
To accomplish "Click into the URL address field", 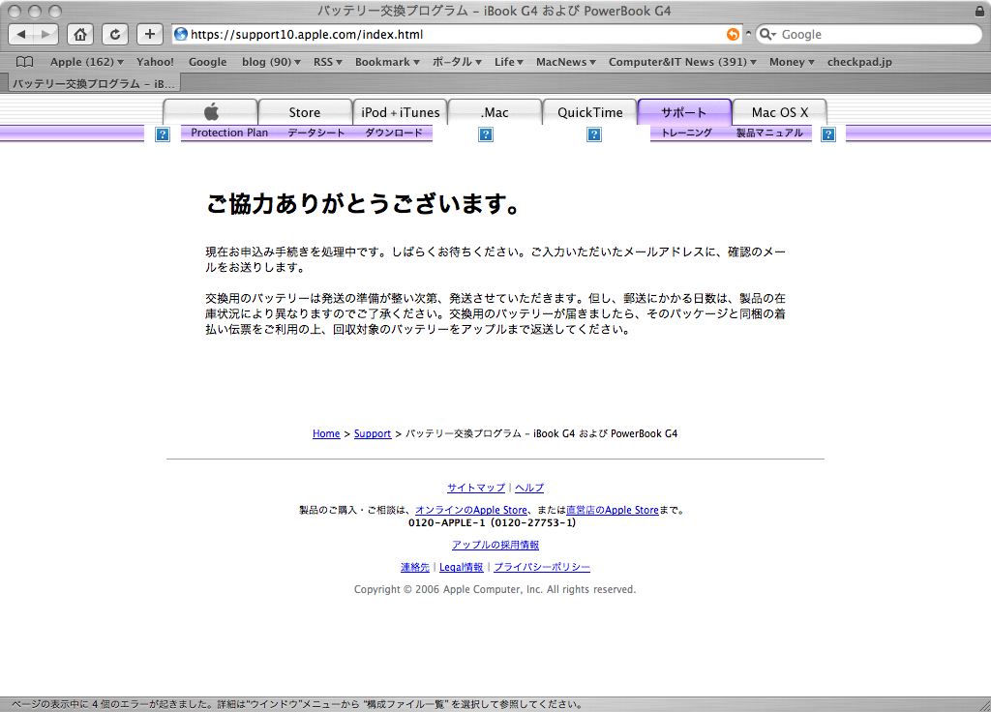I will 457,34.
